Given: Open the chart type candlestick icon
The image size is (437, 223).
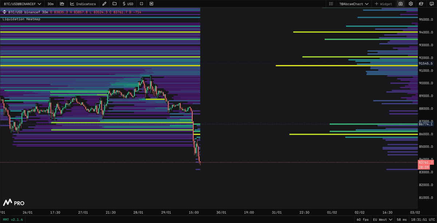Looking at the screenshot, I should tap(62, 4).
